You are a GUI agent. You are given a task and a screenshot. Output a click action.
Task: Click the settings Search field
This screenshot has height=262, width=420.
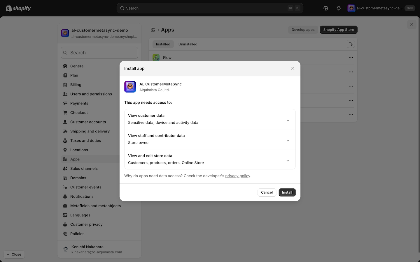[x=99, y=53]
